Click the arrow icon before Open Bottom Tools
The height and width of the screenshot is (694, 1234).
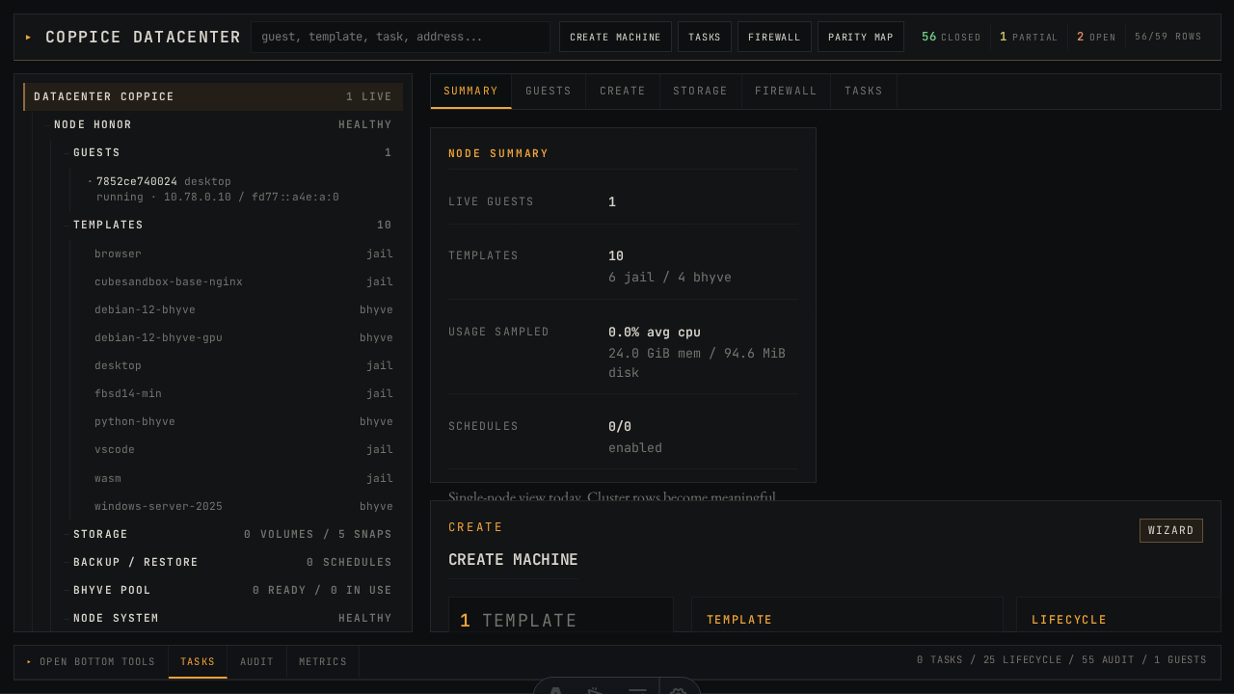pos(29,662)
